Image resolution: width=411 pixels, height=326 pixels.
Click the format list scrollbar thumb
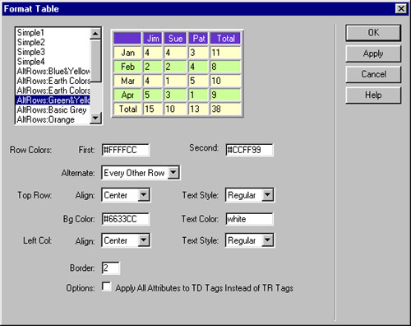pyautogui.click(x=95, y=61)
